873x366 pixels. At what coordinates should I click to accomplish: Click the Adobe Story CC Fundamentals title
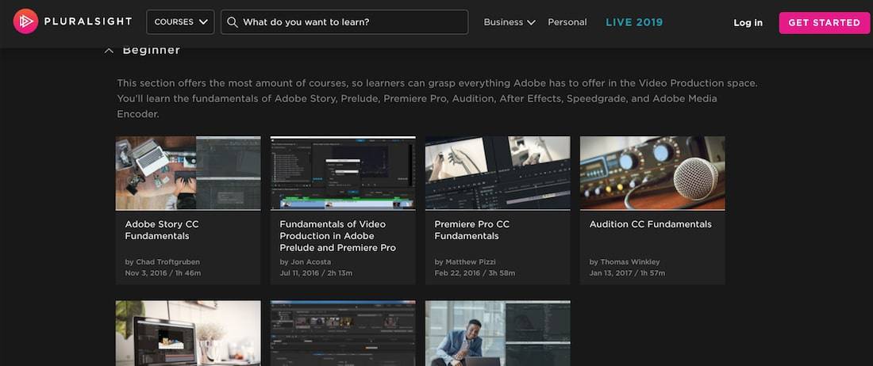tap(161, 230)
